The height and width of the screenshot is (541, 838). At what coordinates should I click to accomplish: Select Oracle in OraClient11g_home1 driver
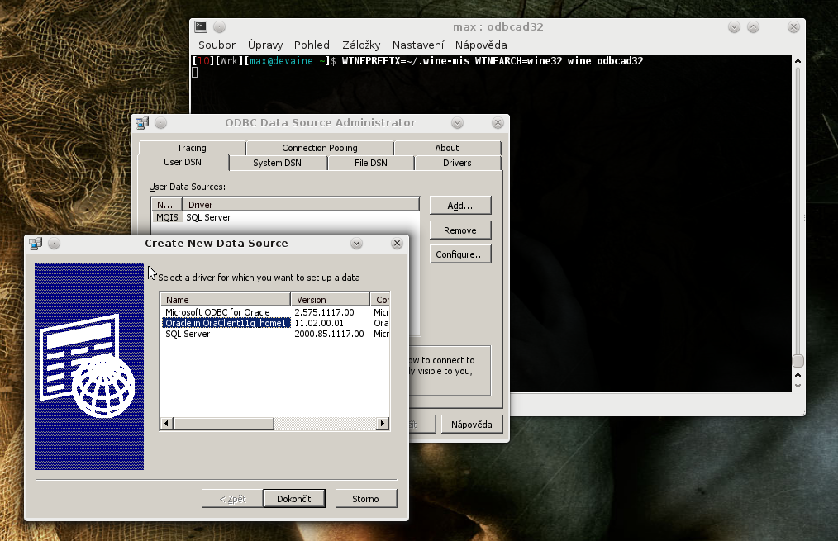point(226,323)
